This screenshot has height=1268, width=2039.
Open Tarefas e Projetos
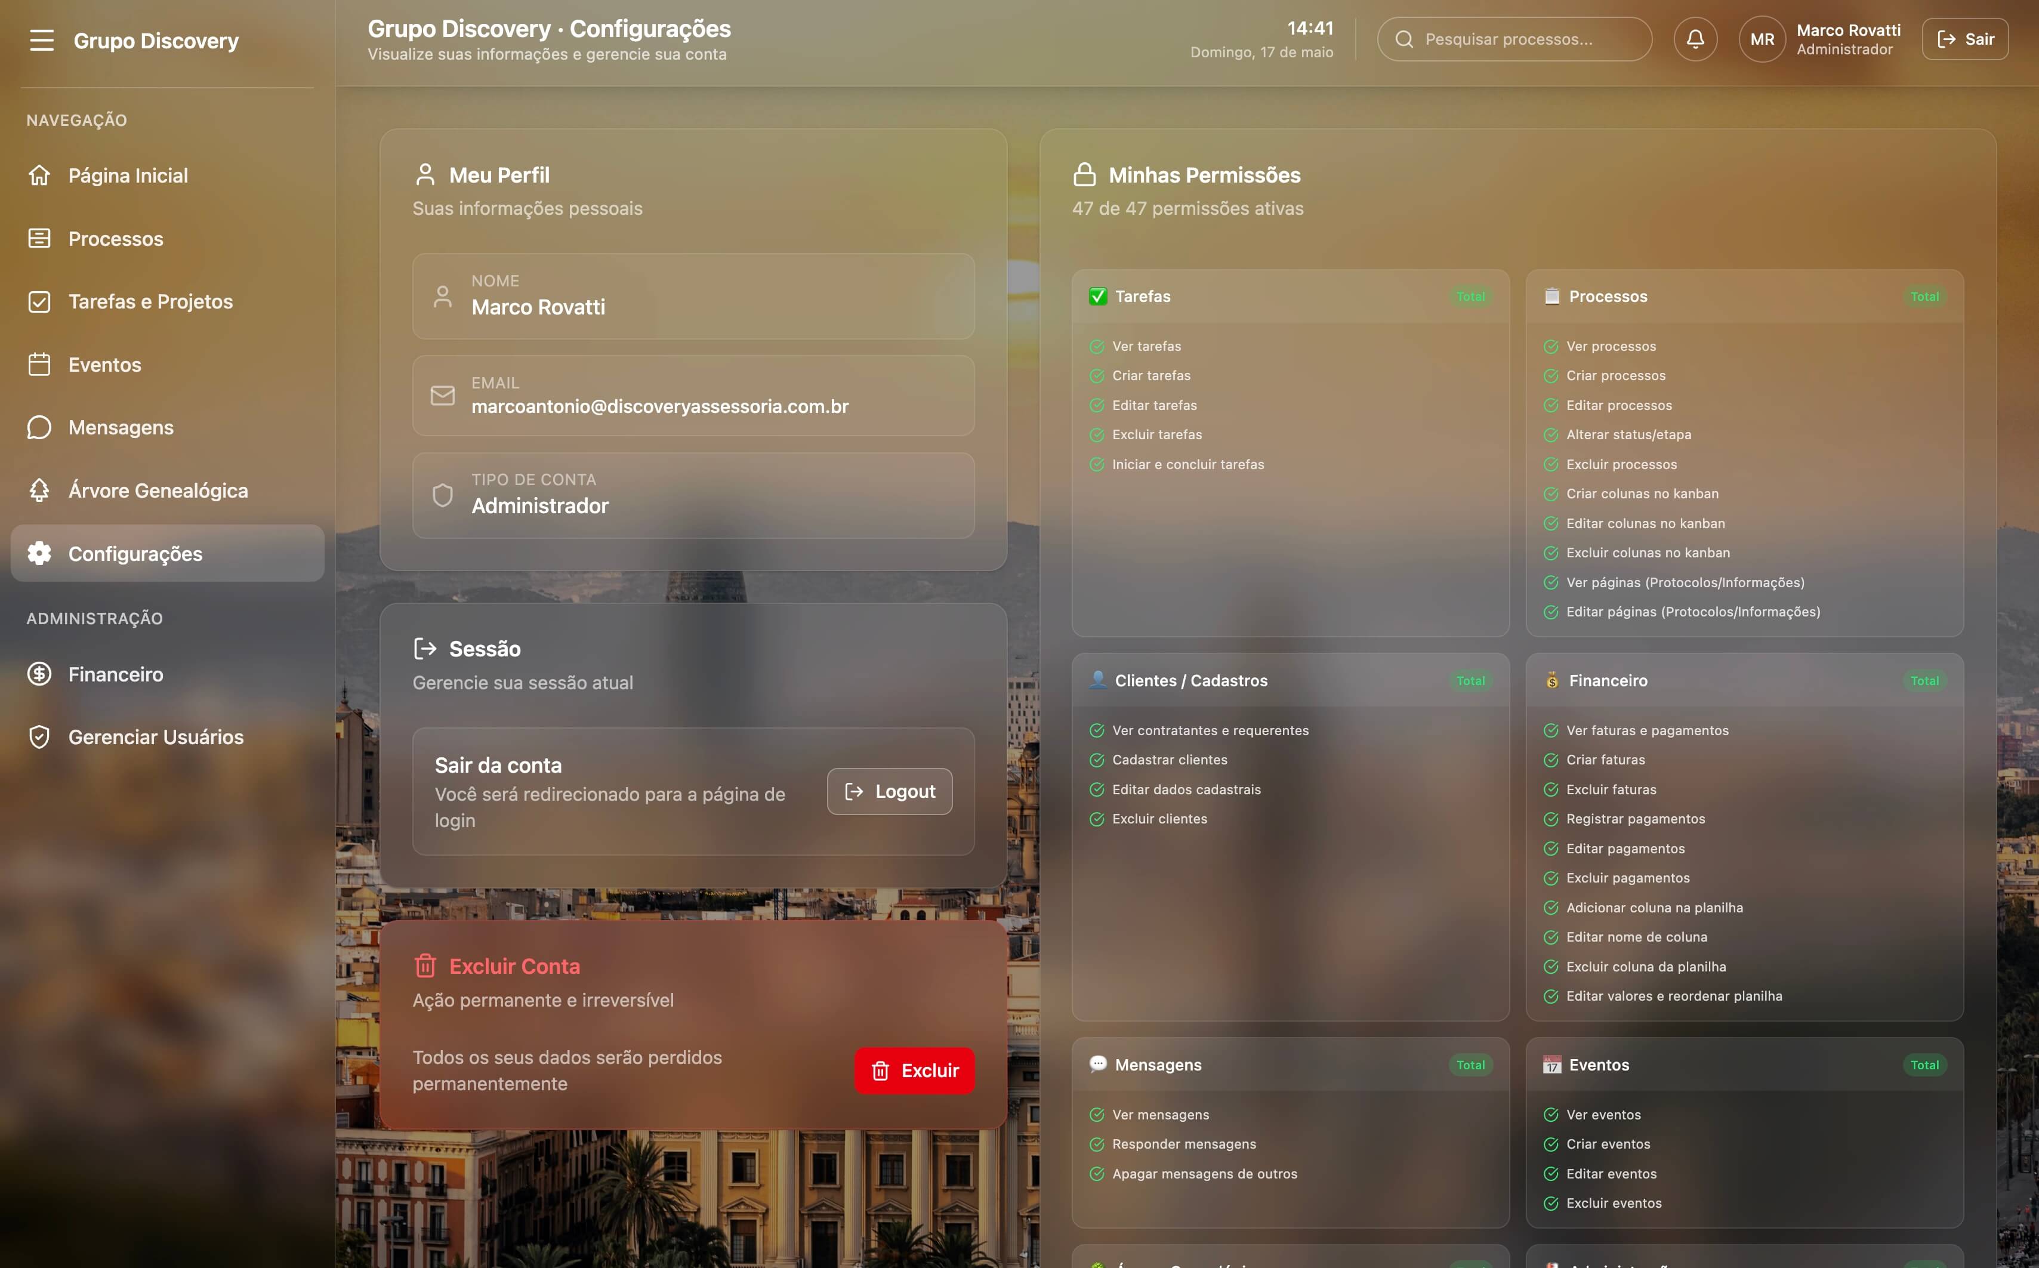pyautogui.click(x=168, y=301)
